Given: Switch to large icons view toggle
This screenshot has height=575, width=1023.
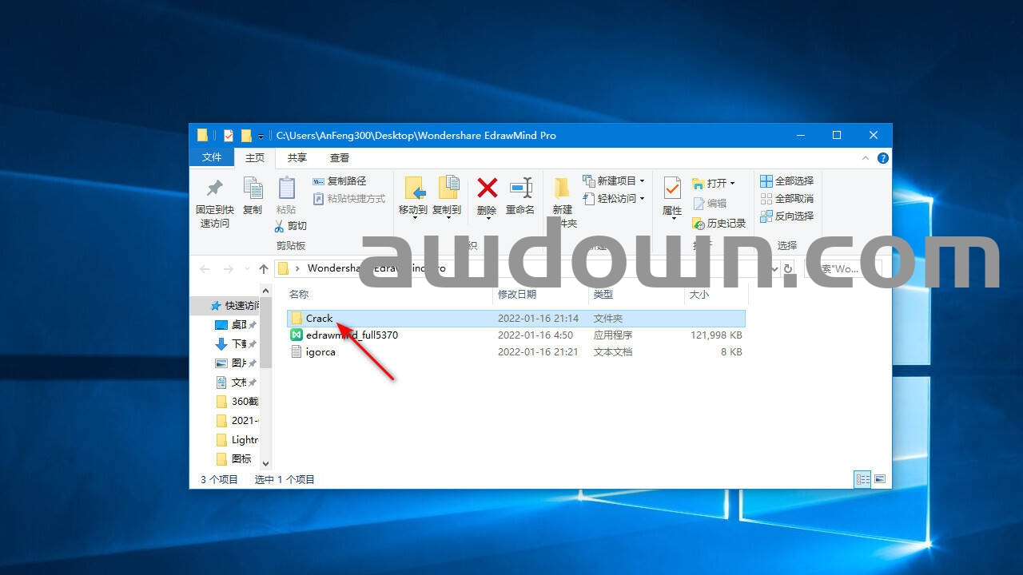Looking at the screenshot, I should click(x=880, y=479).
